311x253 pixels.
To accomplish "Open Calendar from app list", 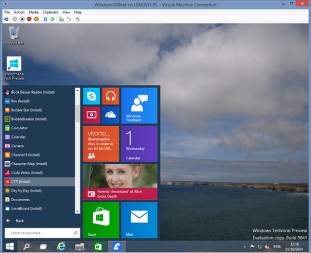I will (39, 137).
